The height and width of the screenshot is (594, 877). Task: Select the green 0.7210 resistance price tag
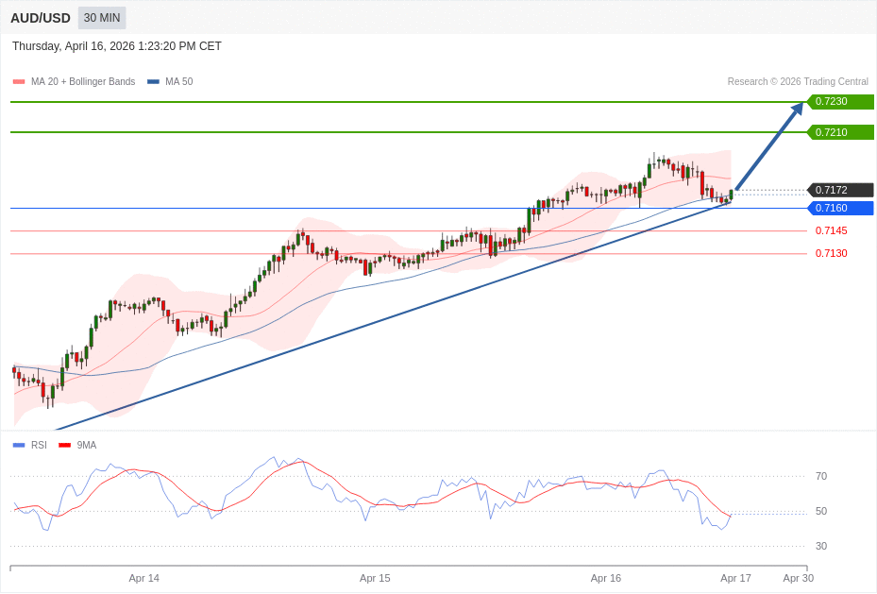[839, 132]
